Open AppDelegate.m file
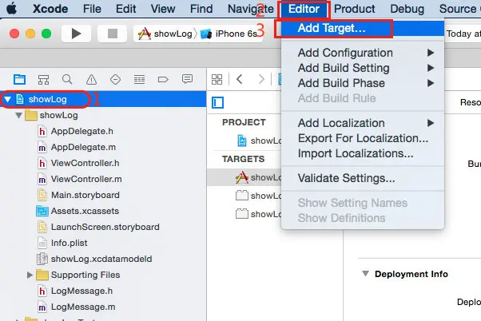This screenshot has height=321, width=481. click(x=83, y=147)
